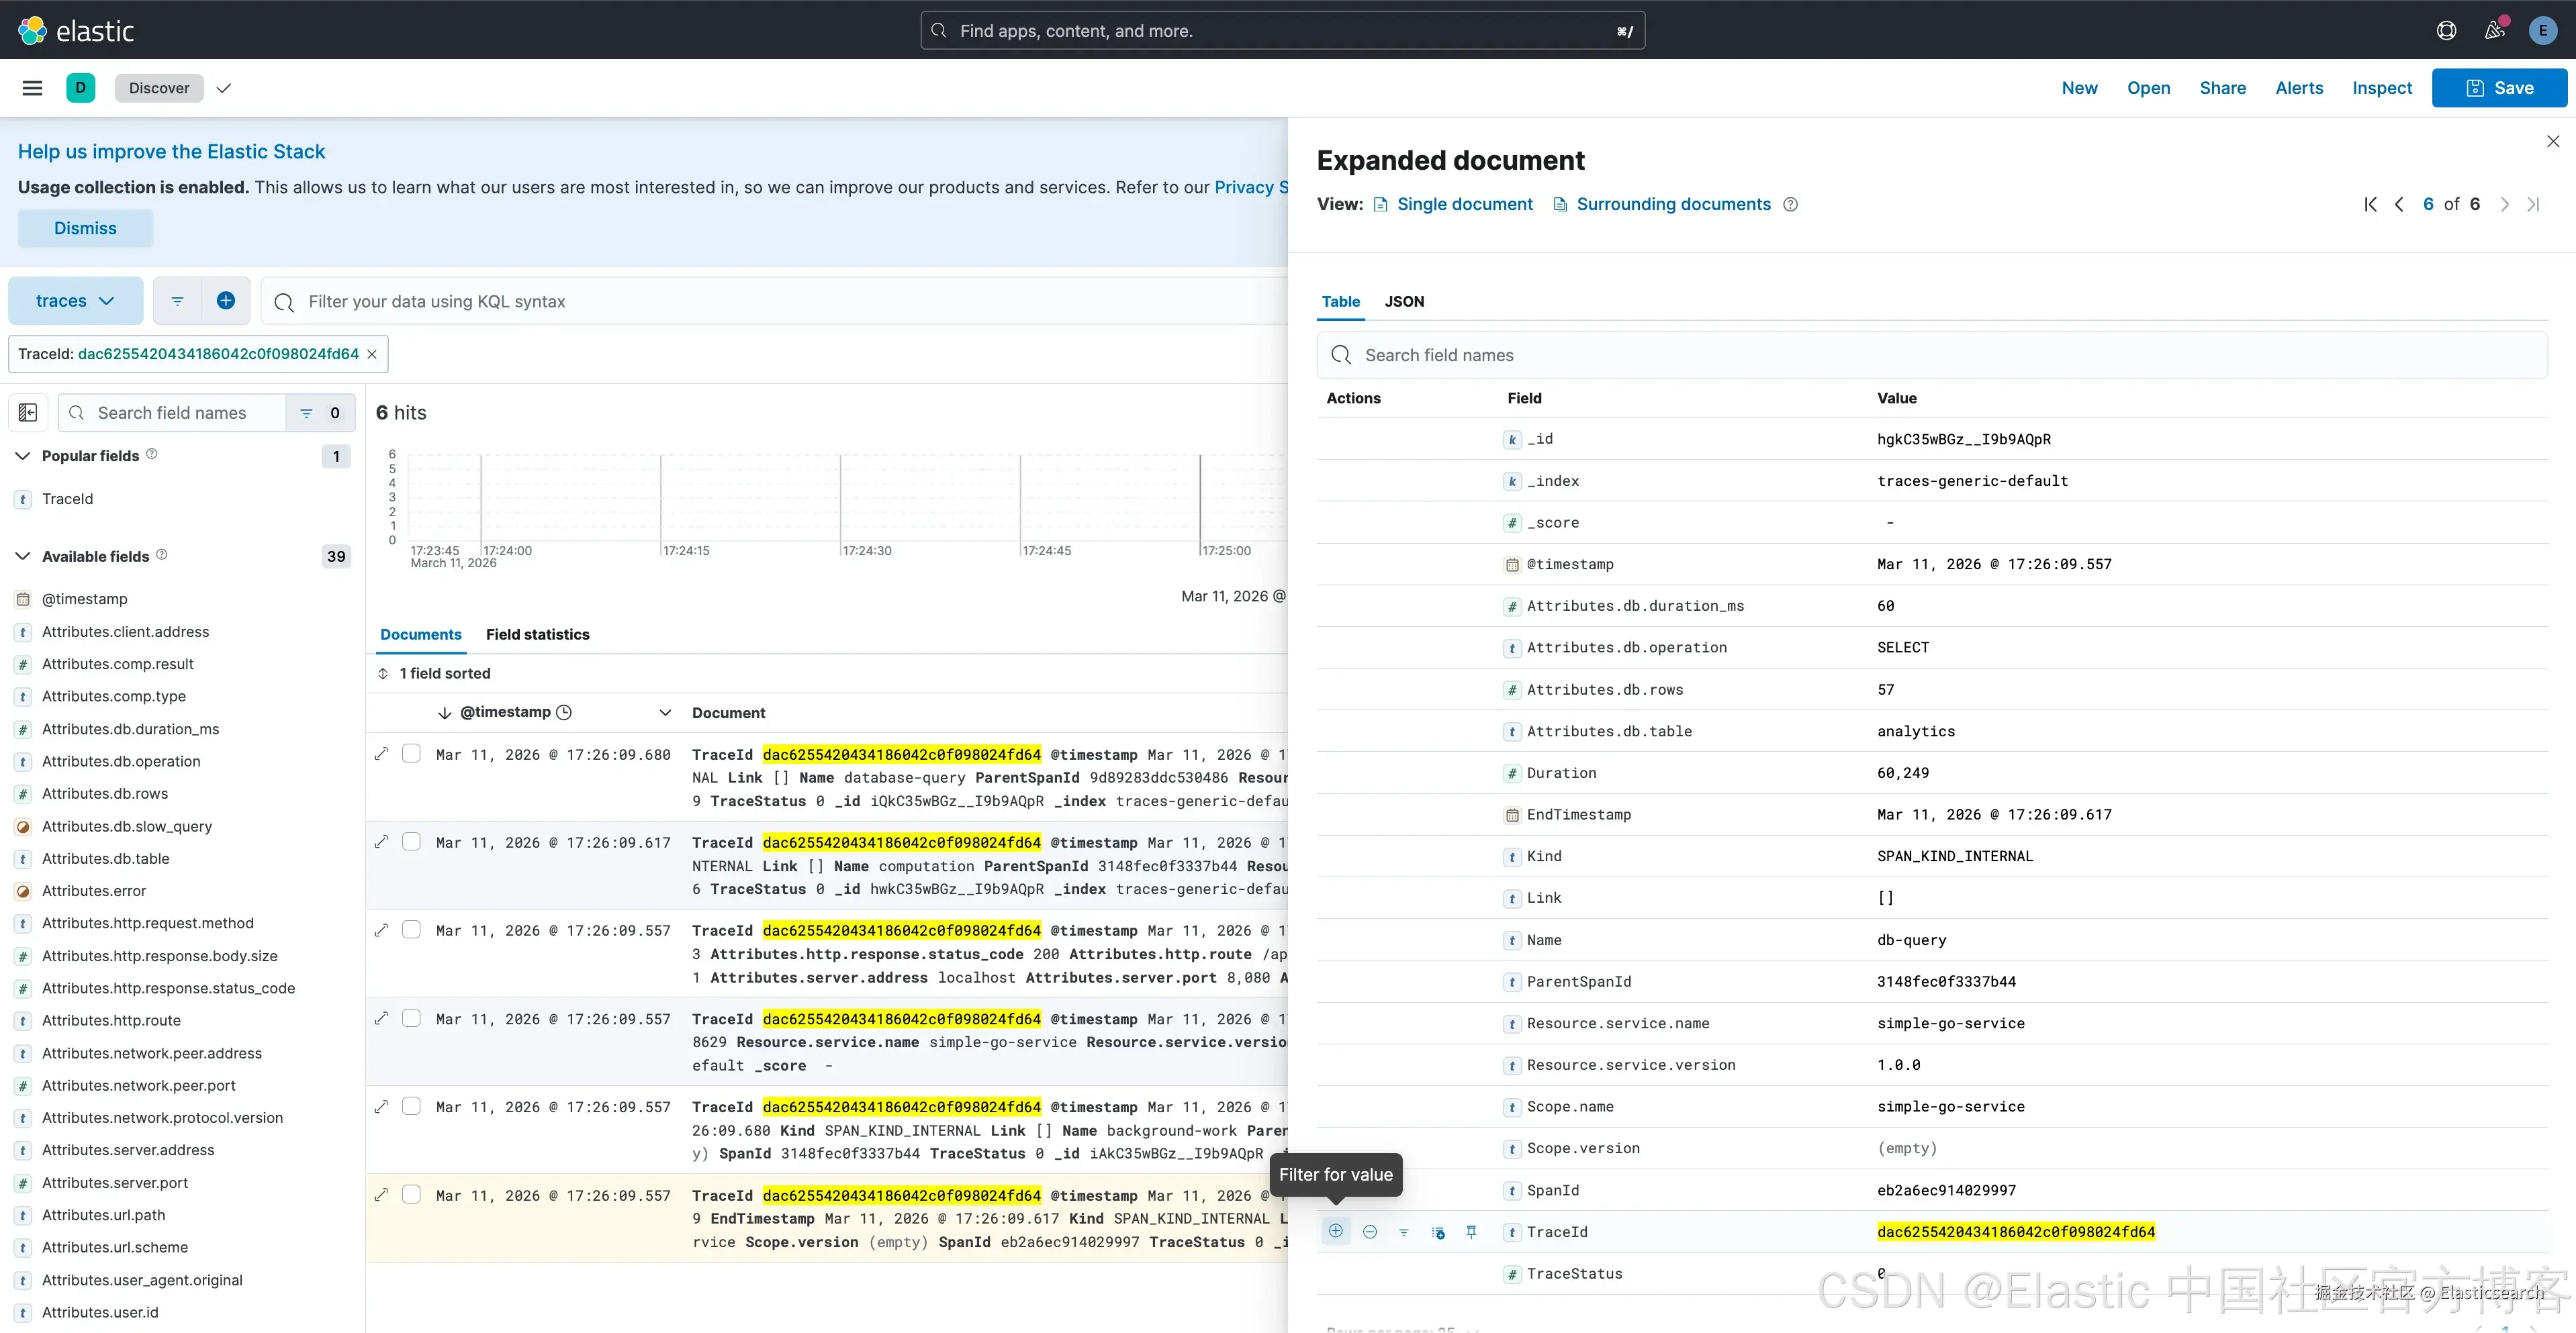This screenshot has height=1333, width=2576.
Task: Open the Field statistics tab
Action: [x=537, y=634]
